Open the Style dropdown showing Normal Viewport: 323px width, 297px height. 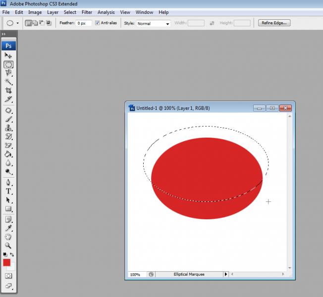(153, 23)
